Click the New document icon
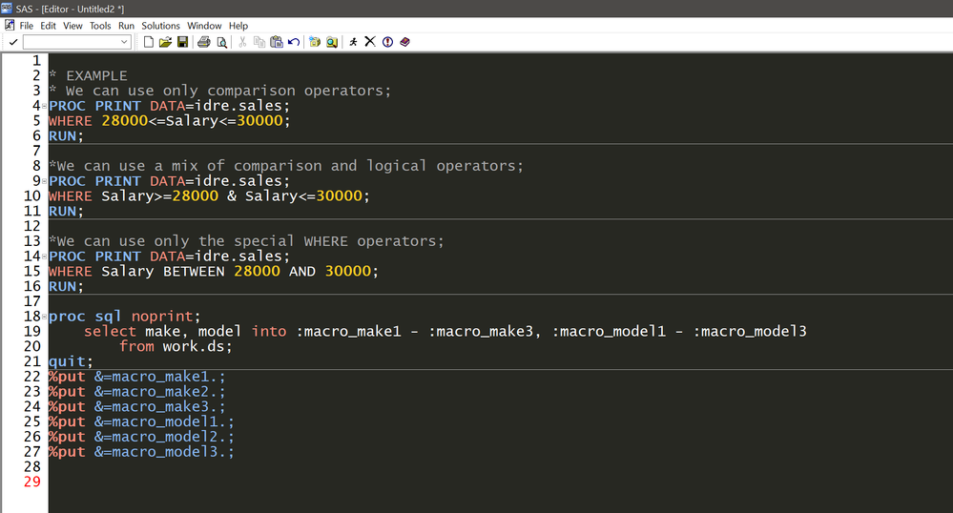This screenshot has height=513, width=953. 149,42
